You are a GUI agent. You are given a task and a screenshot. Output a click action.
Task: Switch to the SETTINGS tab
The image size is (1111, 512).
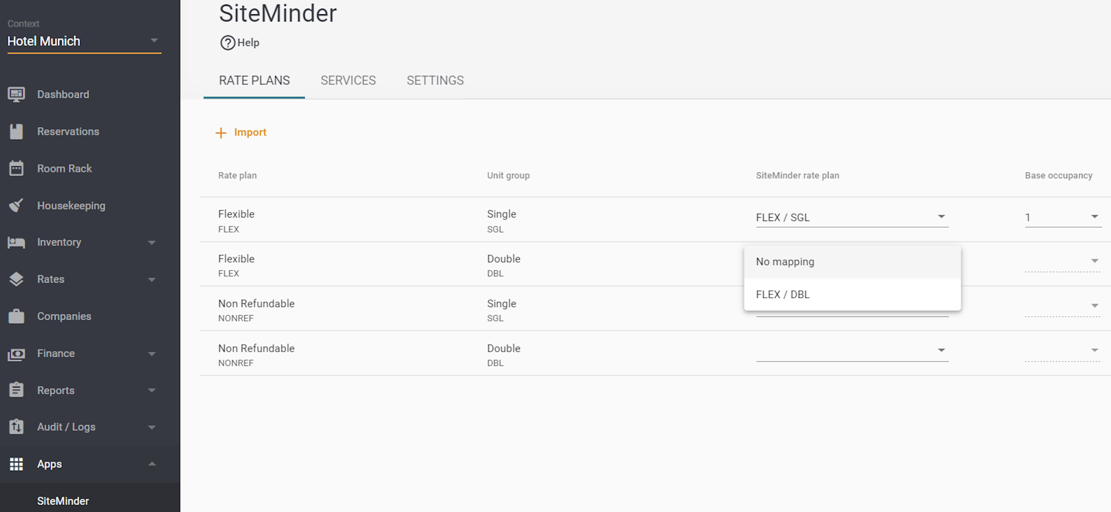[x=435, y=81]
